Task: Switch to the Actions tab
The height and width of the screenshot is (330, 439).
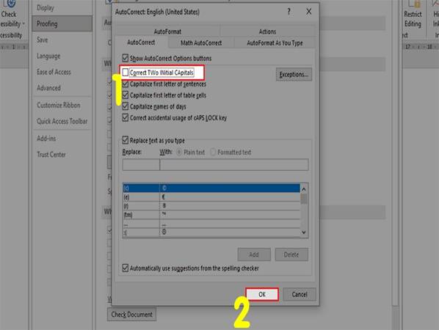Action: [267, 32]
